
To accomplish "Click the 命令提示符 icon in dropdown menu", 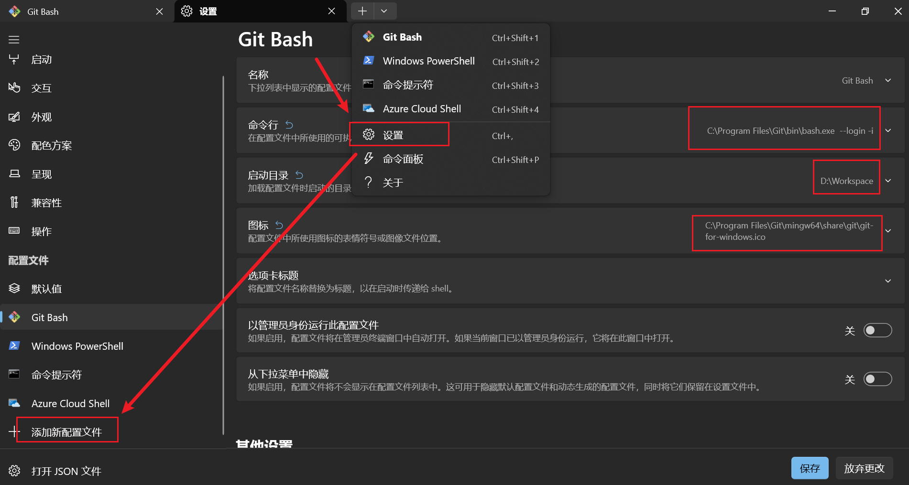I will coord(369,85).
